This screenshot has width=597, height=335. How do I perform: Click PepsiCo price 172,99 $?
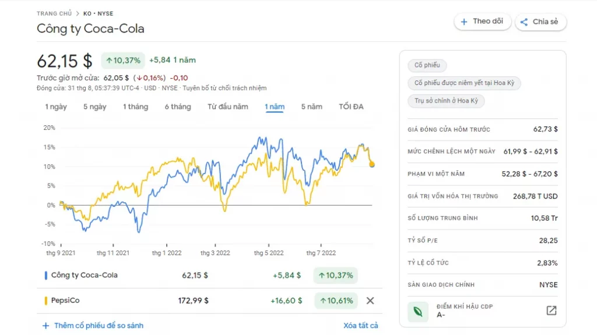coord(193,301)
